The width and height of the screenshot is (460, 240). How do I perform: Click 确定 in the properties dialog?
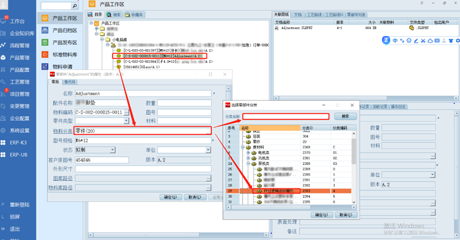pyautogui.click(x=170, y=197)
